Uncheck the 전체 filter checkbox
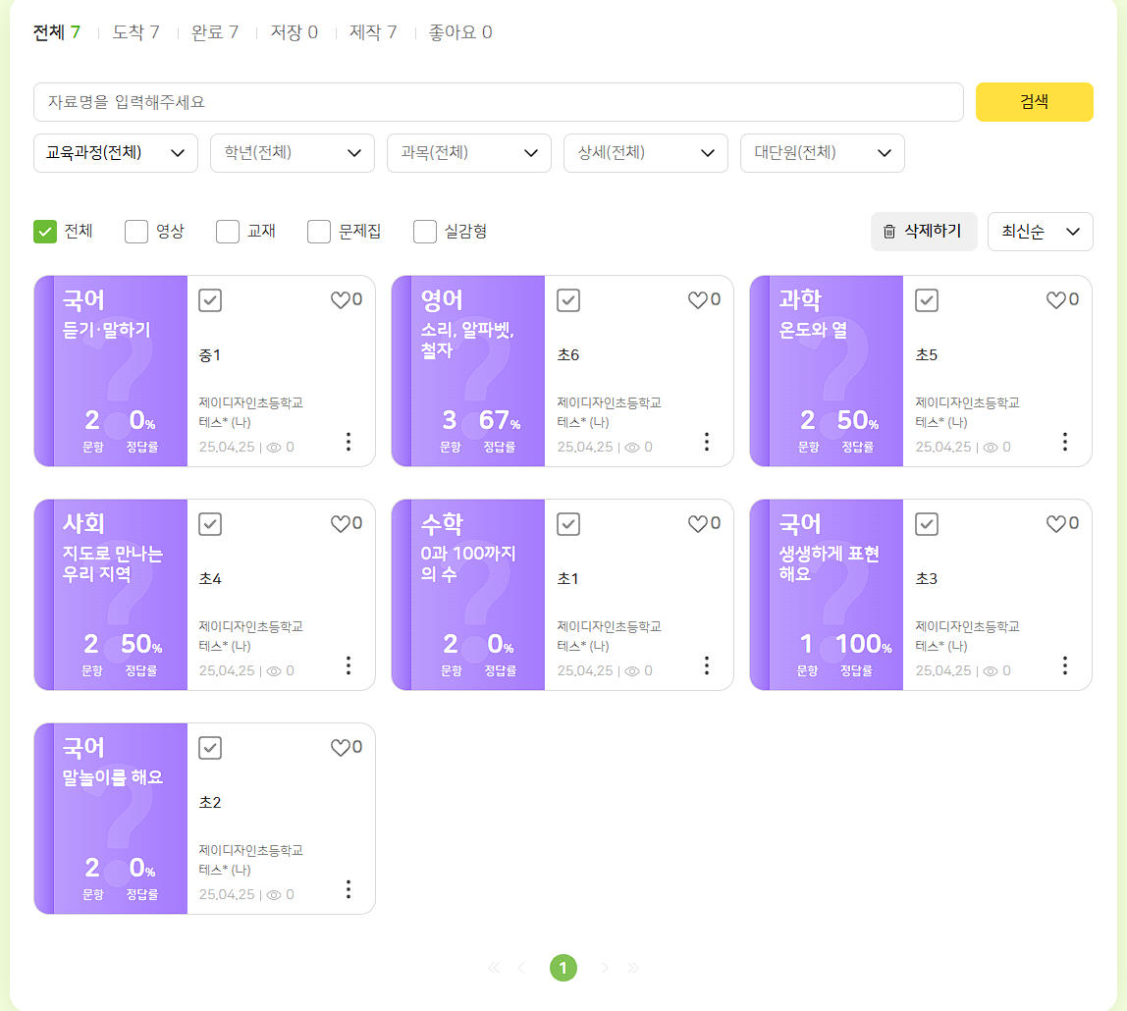 pos(45,232)
